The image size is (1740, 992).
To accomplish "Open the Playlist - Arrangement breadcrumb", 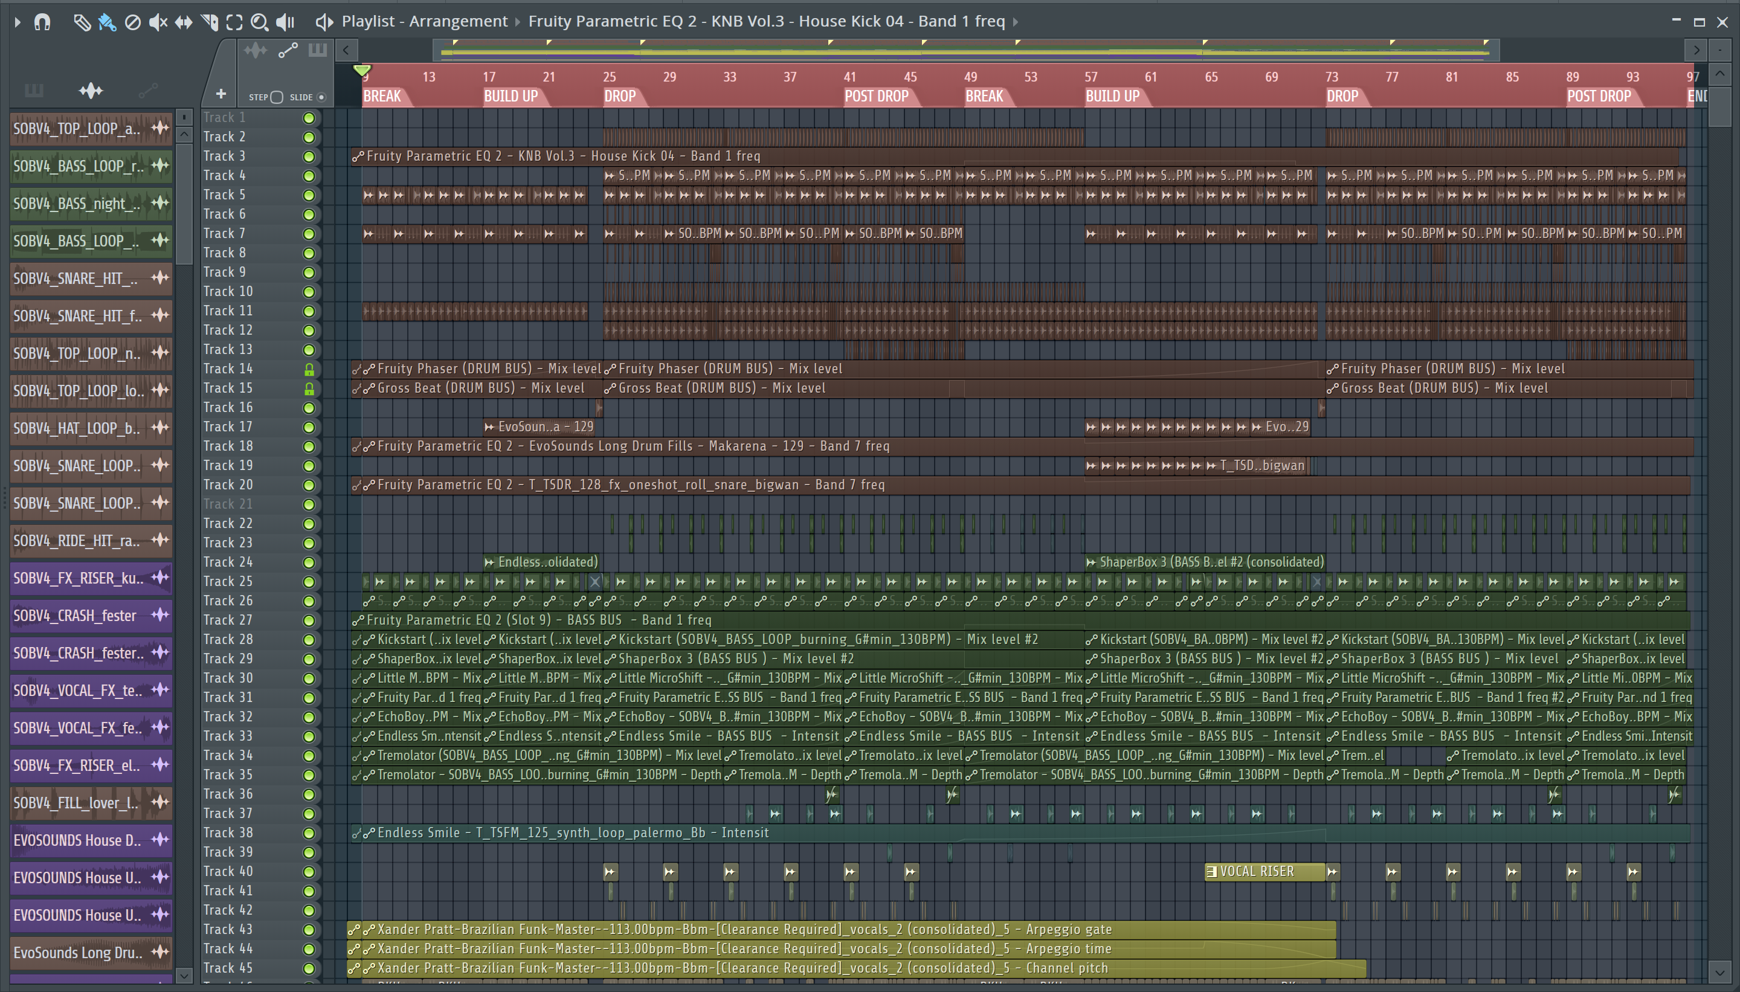I will tap(425, 21).
